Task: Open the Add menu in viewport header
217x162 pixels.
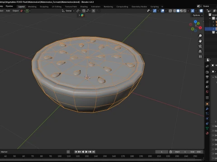Action: coord(8,11)
